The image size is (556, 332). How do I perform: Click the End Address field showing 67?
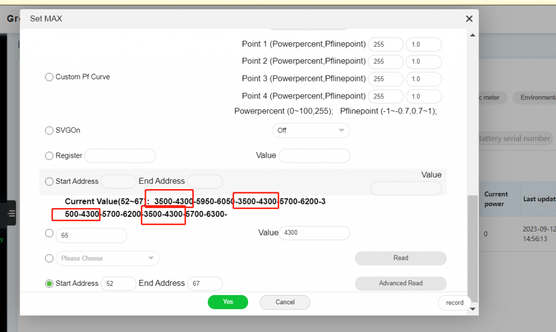pyautogui.click(x=205, y=284)
